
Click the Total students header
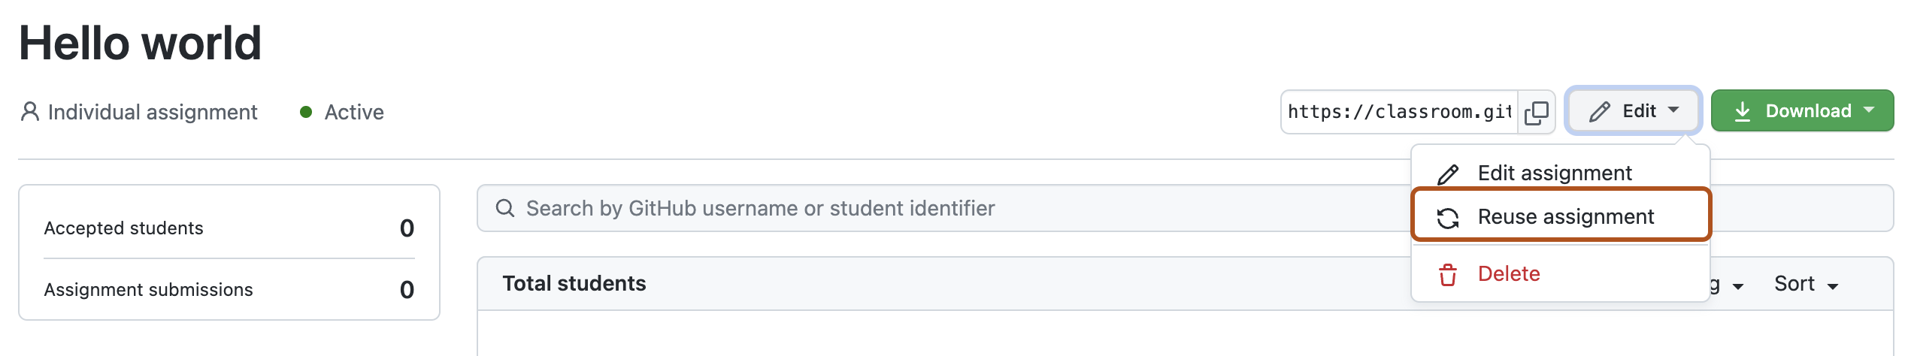[x=574, y=284]
